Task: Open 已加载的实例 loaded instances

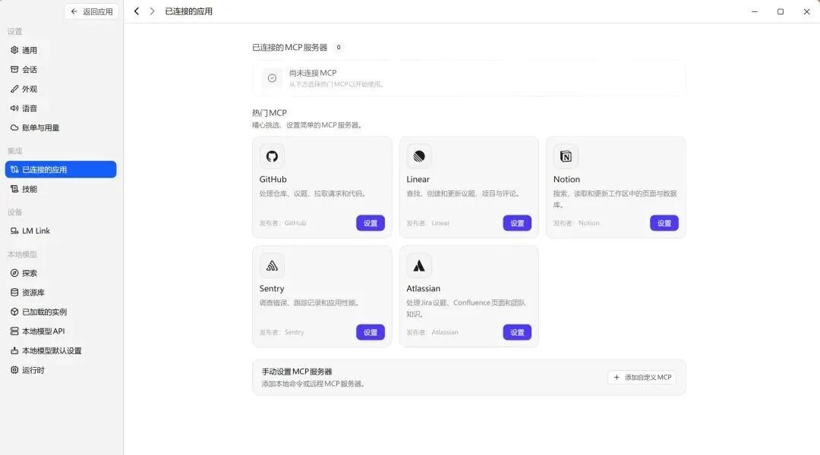Action: [61, 312]
